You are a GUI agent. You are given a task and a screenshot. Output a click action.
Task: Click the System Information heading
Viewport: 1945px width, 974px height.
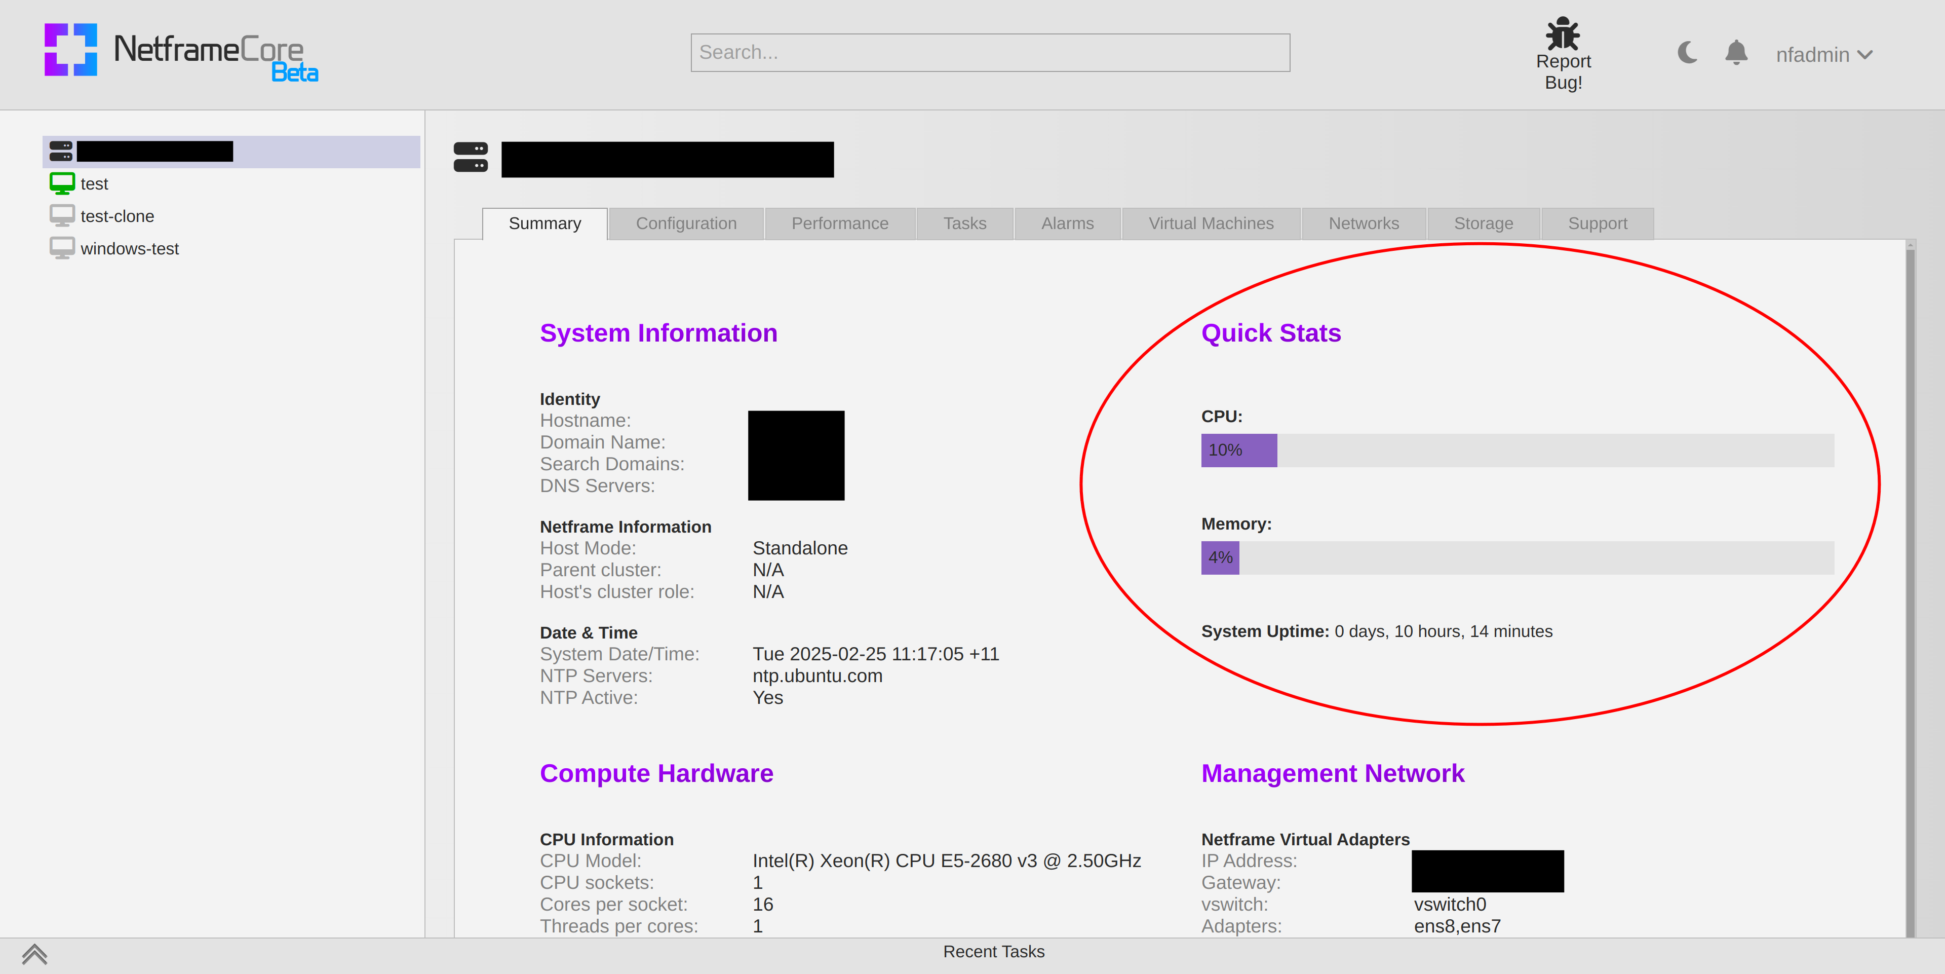click(658, 333)
